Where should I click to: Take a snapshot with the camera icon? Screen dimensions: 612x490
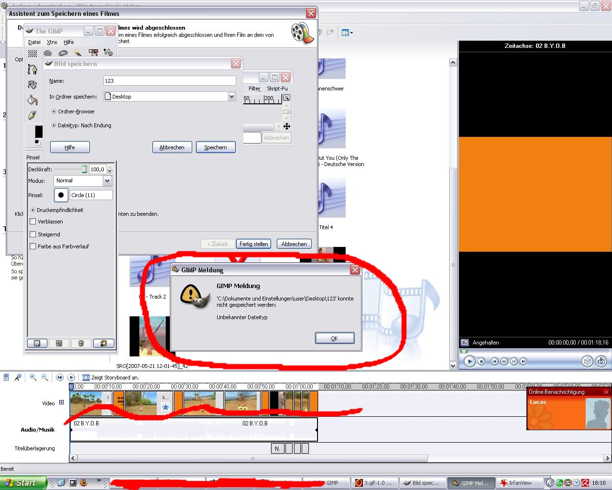[x=601, y=361]
